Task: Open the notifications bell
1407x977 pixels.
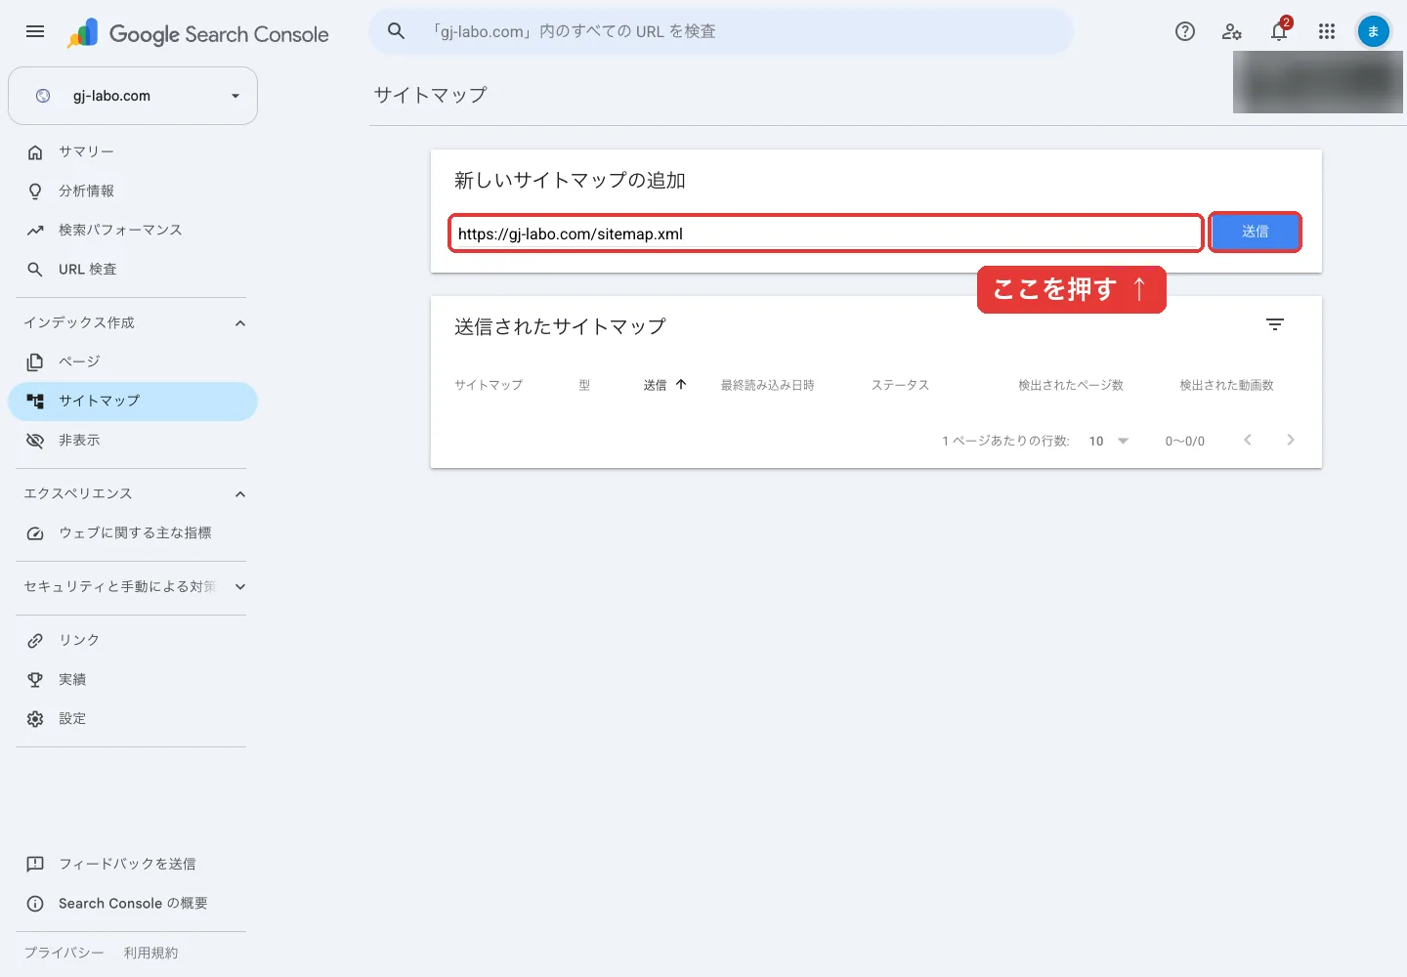Action: (1279, 31)
